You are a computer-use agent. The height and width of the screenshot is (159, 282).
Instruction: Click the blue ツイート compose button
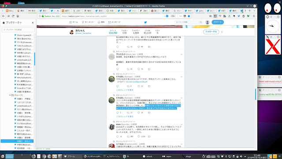[218, 22]
